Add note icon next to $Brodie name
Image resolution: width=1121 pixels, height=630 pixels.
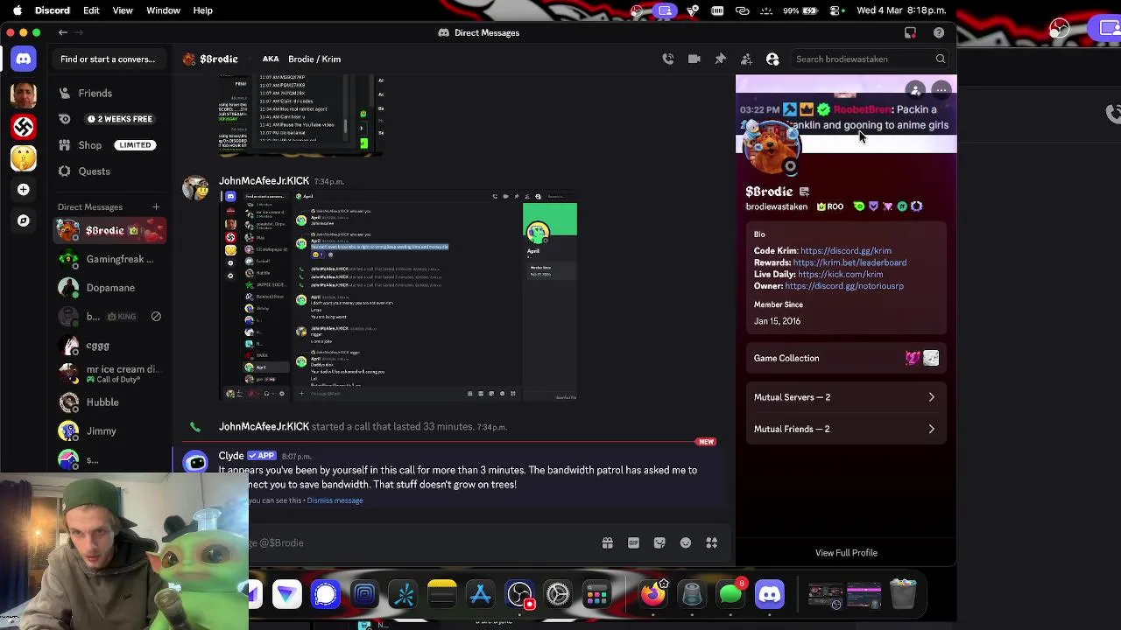(x=804, y=192)
